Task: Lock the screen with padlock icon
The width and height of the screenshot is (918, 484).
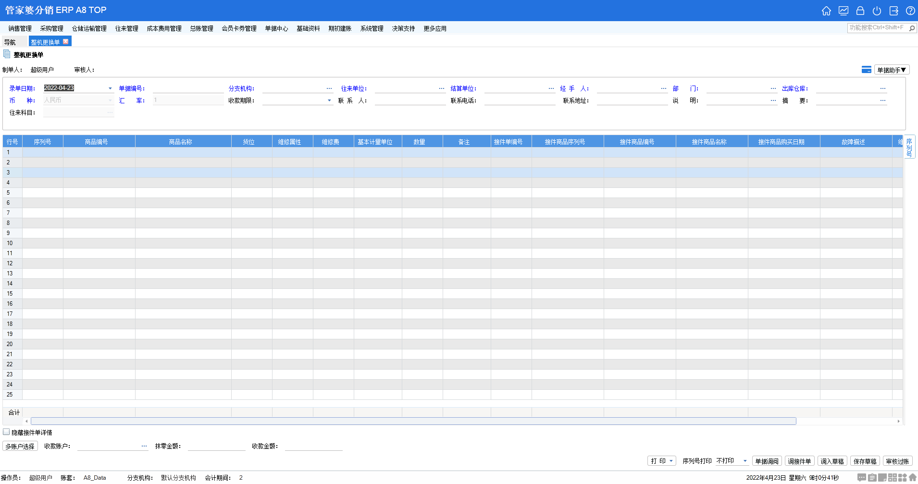Action: click(860, 11)
